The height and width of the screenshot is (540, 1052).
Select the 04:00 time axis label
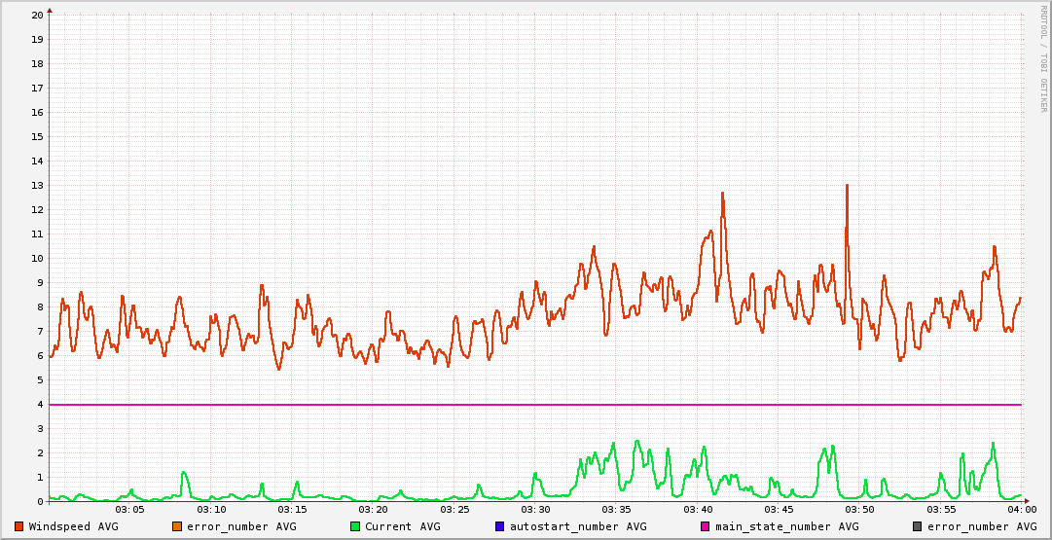tap(1022, 510)
